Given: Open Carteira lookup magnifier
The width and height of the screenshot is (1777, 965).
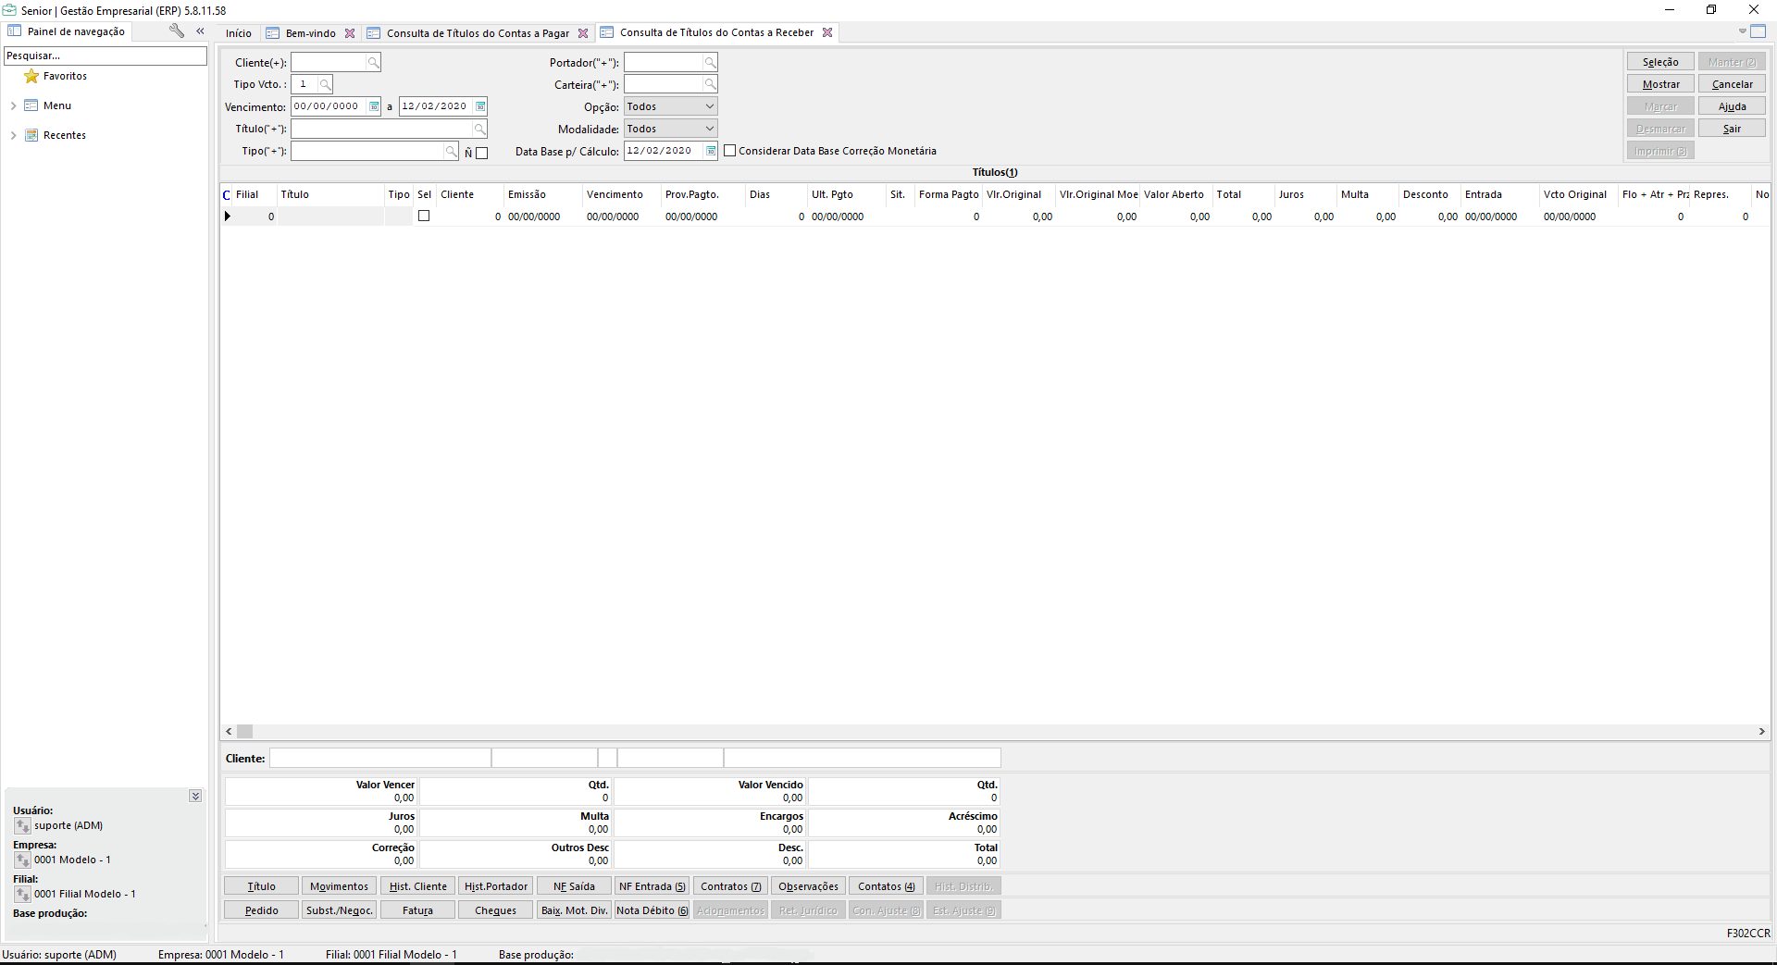Looking at the screenshot, I should 710,84.
